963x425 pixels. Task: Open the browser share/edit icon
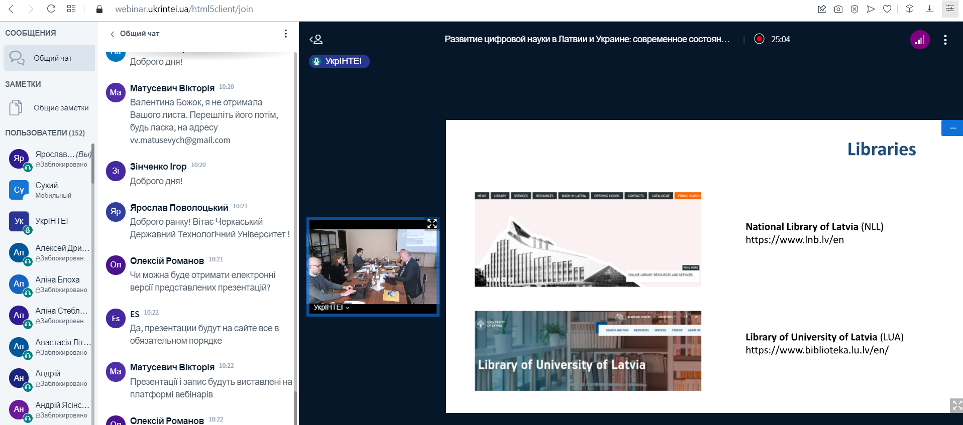[x=822, y=9]
